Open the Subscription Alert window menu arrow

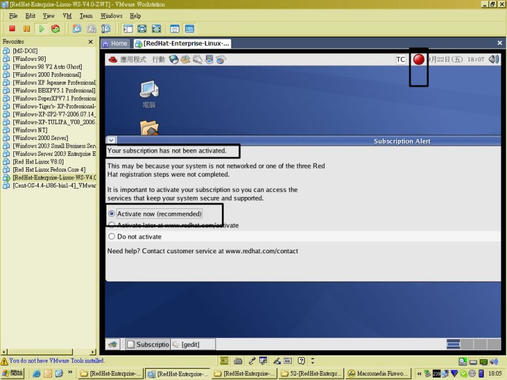tap(112, 140)
